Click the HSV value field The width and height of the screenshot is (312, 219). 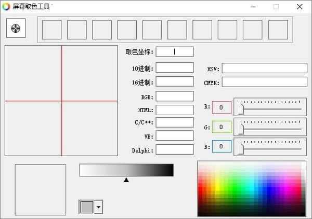coord(264,69)
